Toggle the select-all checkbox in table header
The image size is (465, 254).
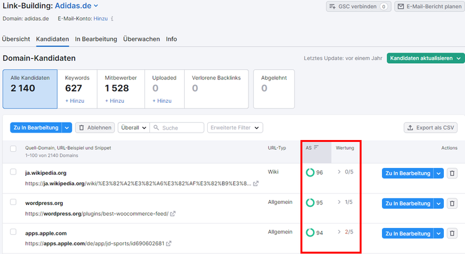click(13, 149)
